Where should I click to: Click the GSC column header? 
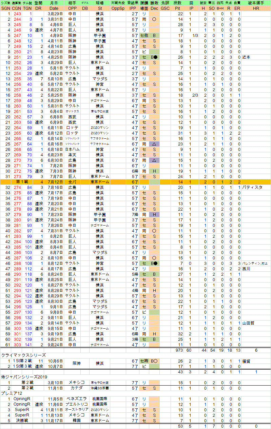[x=165, y=8]
